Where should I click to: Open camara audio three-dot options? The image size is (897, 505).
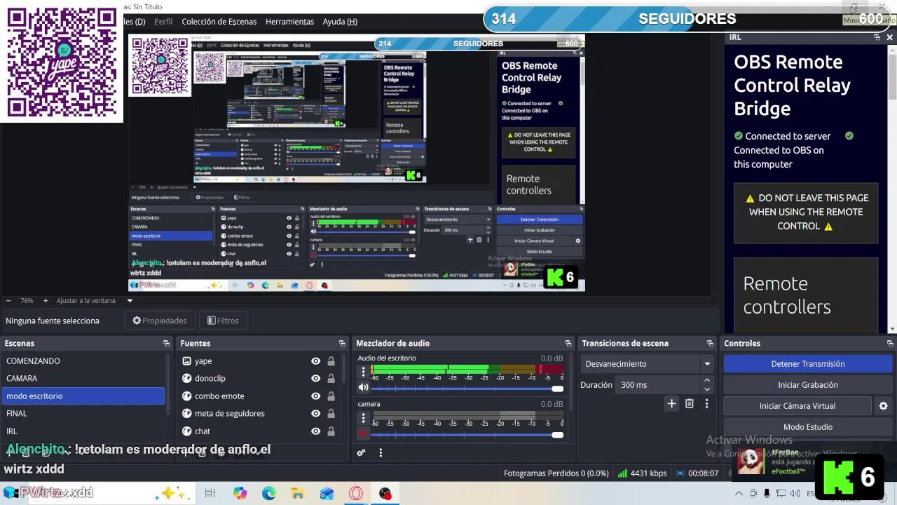click(x=363, y=417)
